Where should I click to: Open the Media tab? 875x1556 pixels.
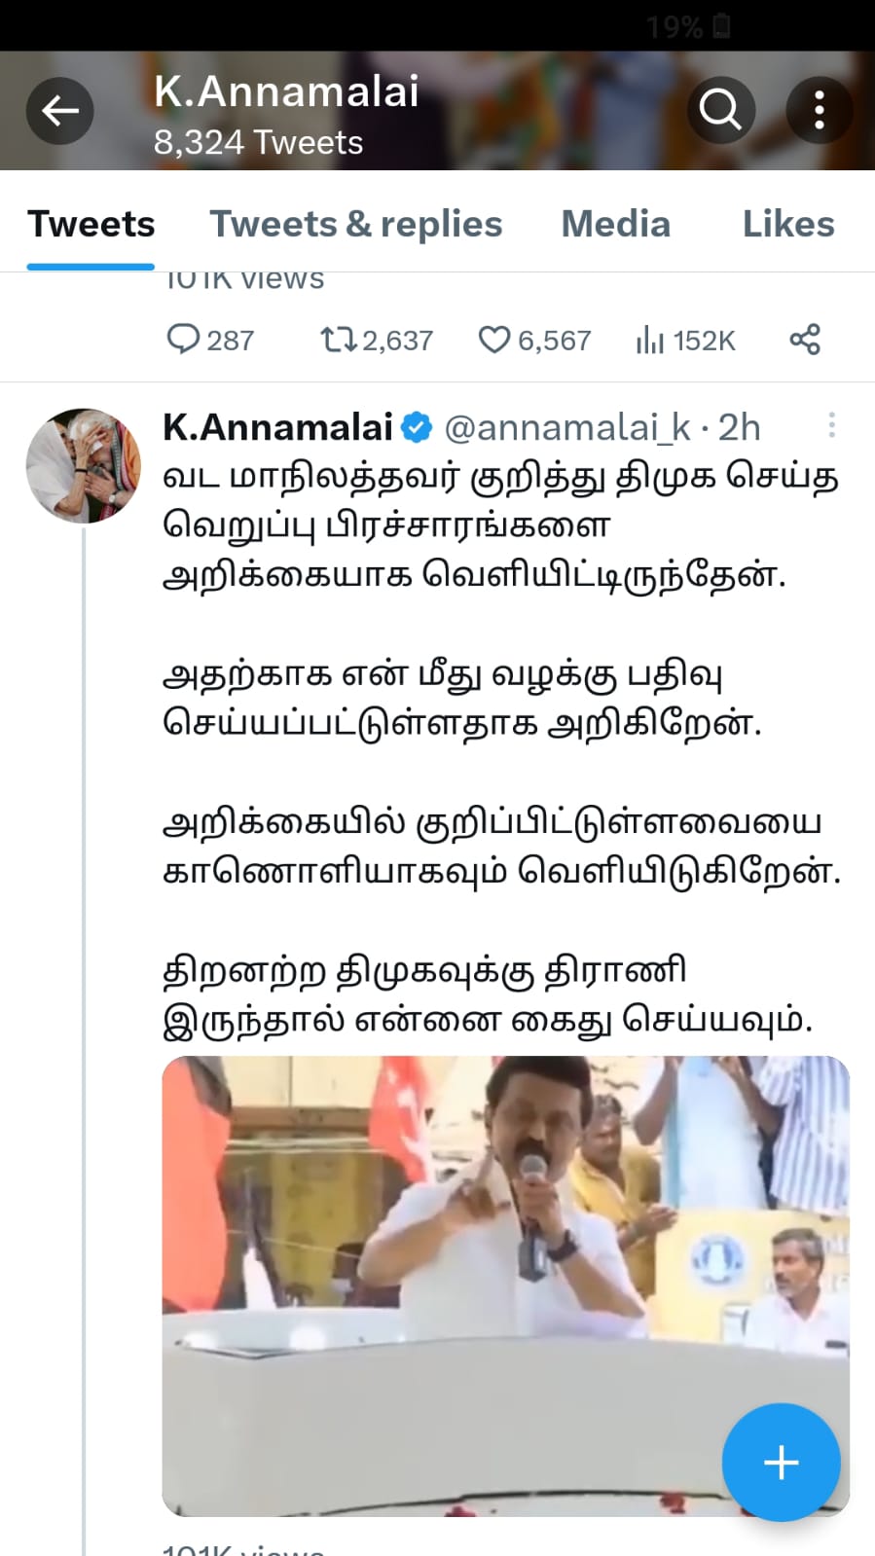tap(616, 224)
